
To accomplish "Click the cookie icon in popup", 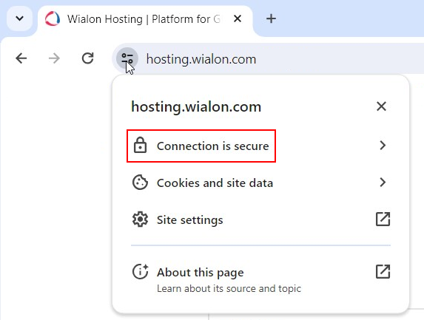I will 140,183.
